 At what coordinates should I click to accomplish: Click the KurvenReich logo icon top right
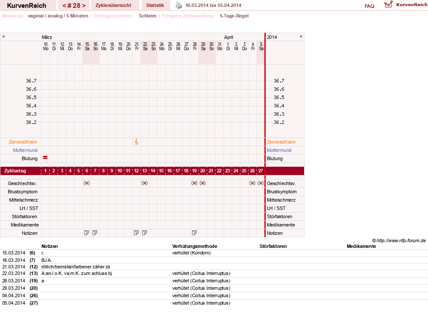click(x=388, y=4)
